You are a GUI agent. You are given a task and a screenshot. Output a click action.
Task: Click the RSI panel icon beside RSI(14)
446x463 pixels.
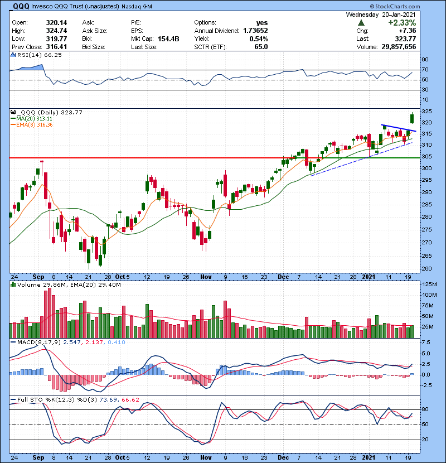tap(13, 55)
